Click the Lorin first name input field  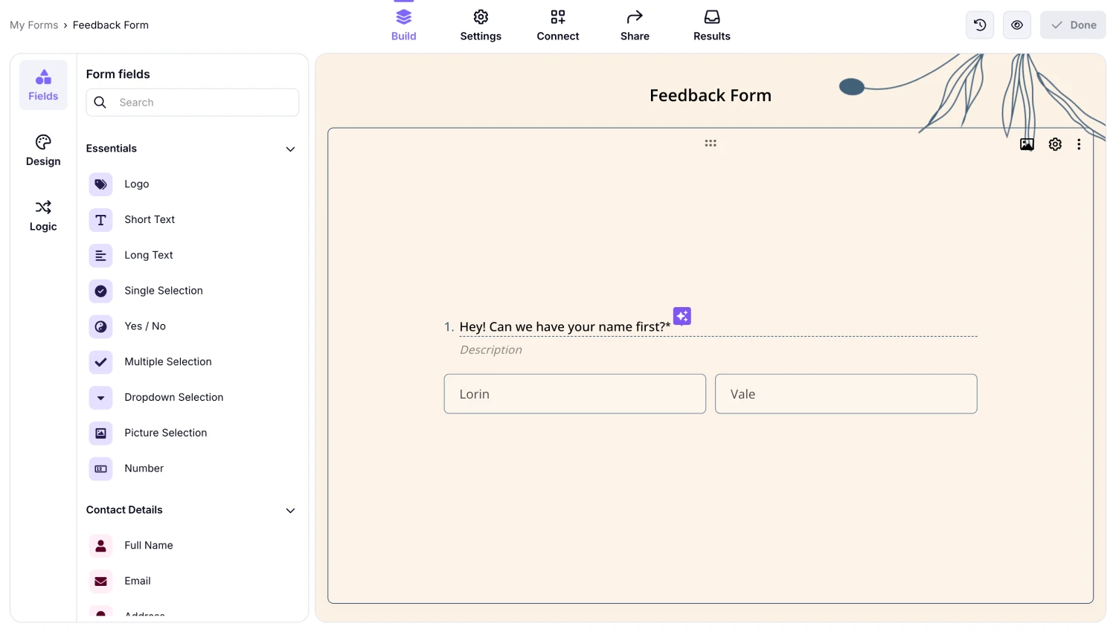pos(574,393)
